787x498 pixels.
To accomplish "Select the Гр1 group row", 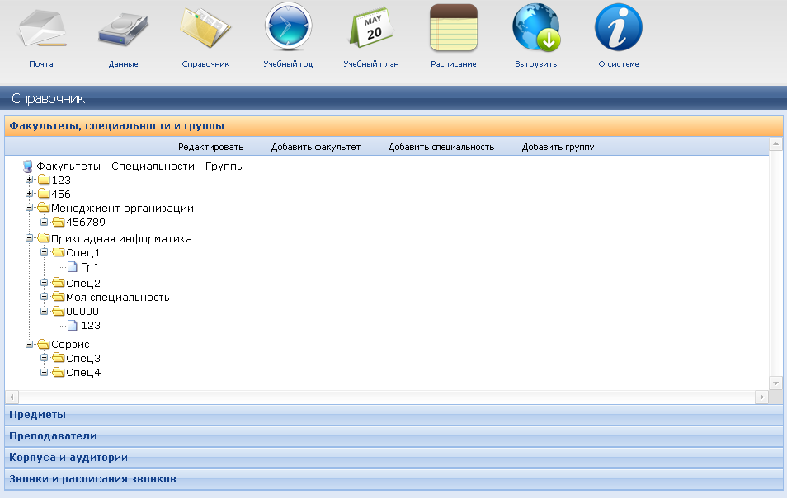I will pyautogui.click(x=90, y=267).
